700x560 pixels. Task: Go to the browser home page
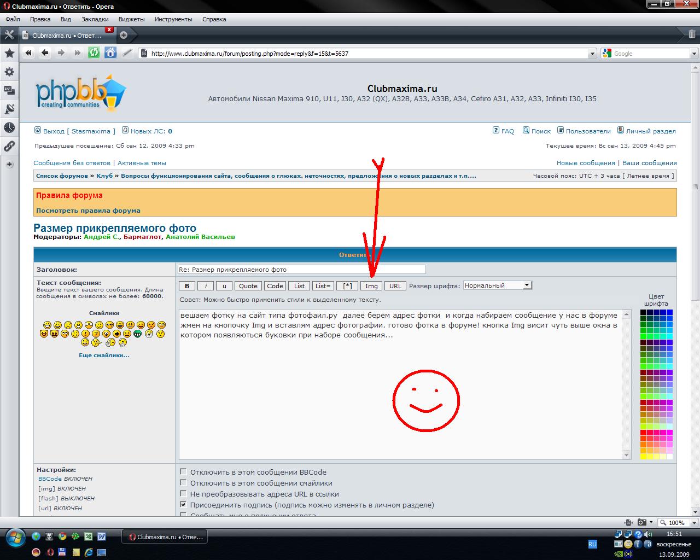click(110, 53)
